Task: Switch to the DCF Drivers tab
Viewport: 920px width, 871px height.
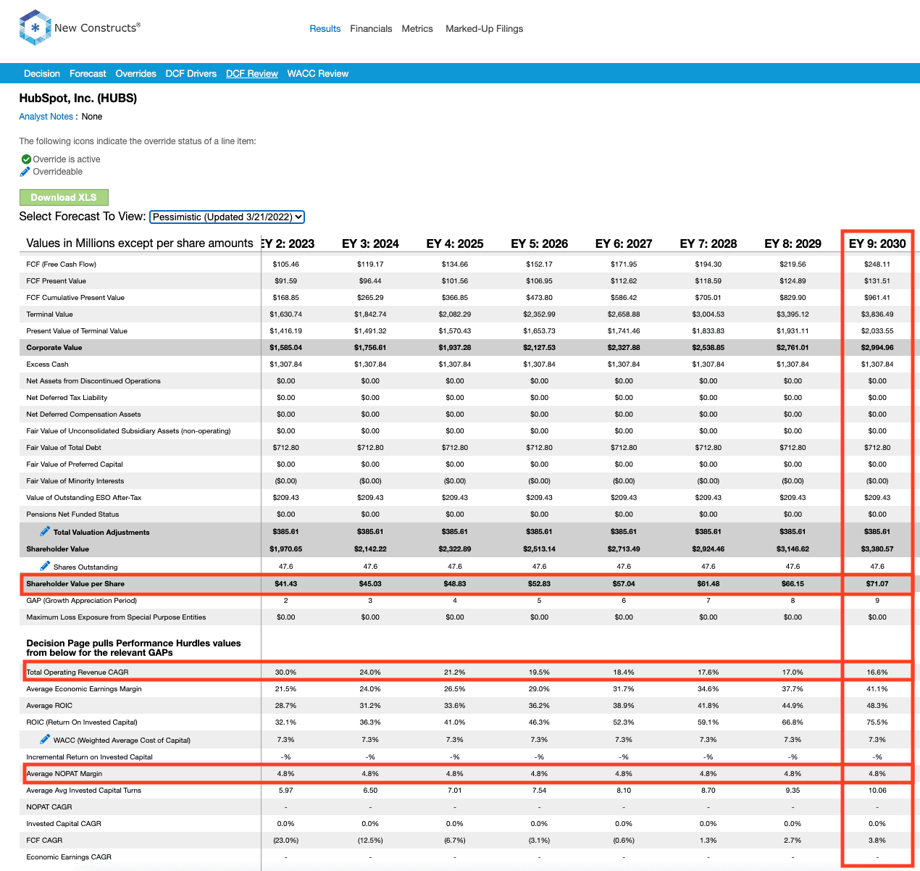Action: pos(191,73)
